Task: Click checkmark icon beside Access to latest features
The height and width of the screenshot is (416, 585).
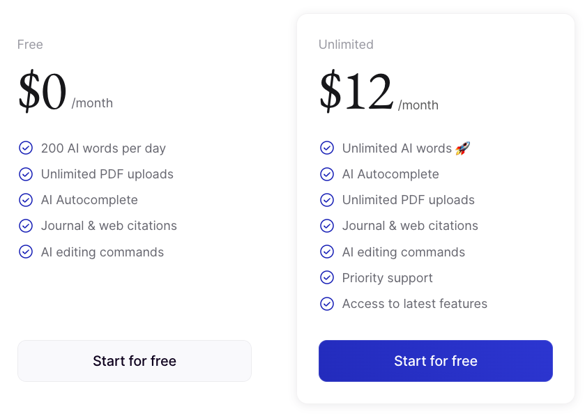Action: (327, 304)
